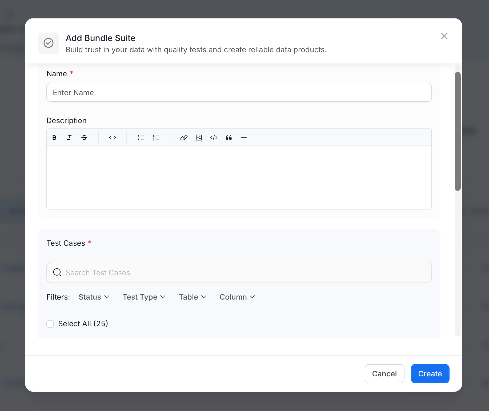
Task: Insert inline code in description
Action: tap(113, 138)
